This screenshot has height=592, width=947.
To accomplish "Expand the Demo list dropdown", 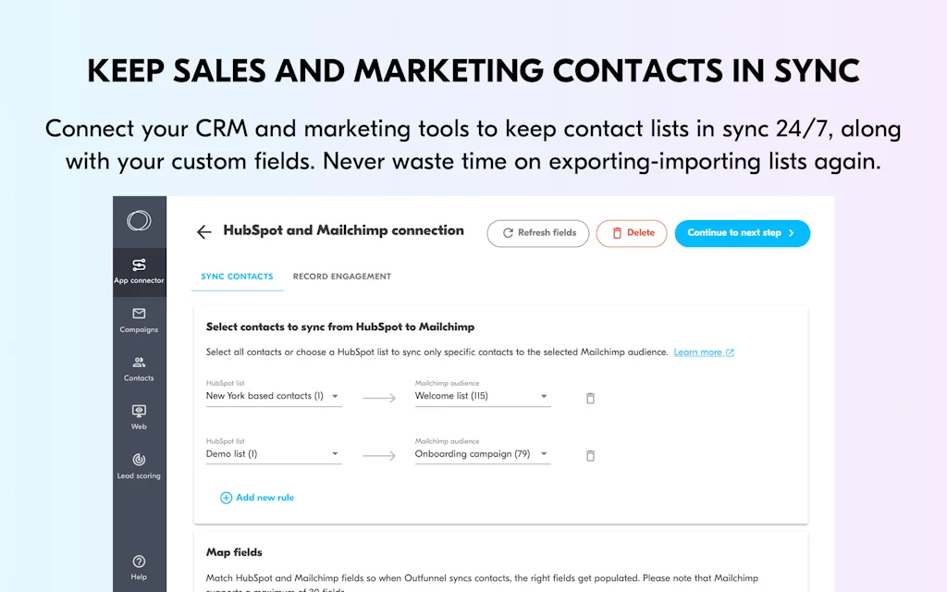I will (337, 453).
